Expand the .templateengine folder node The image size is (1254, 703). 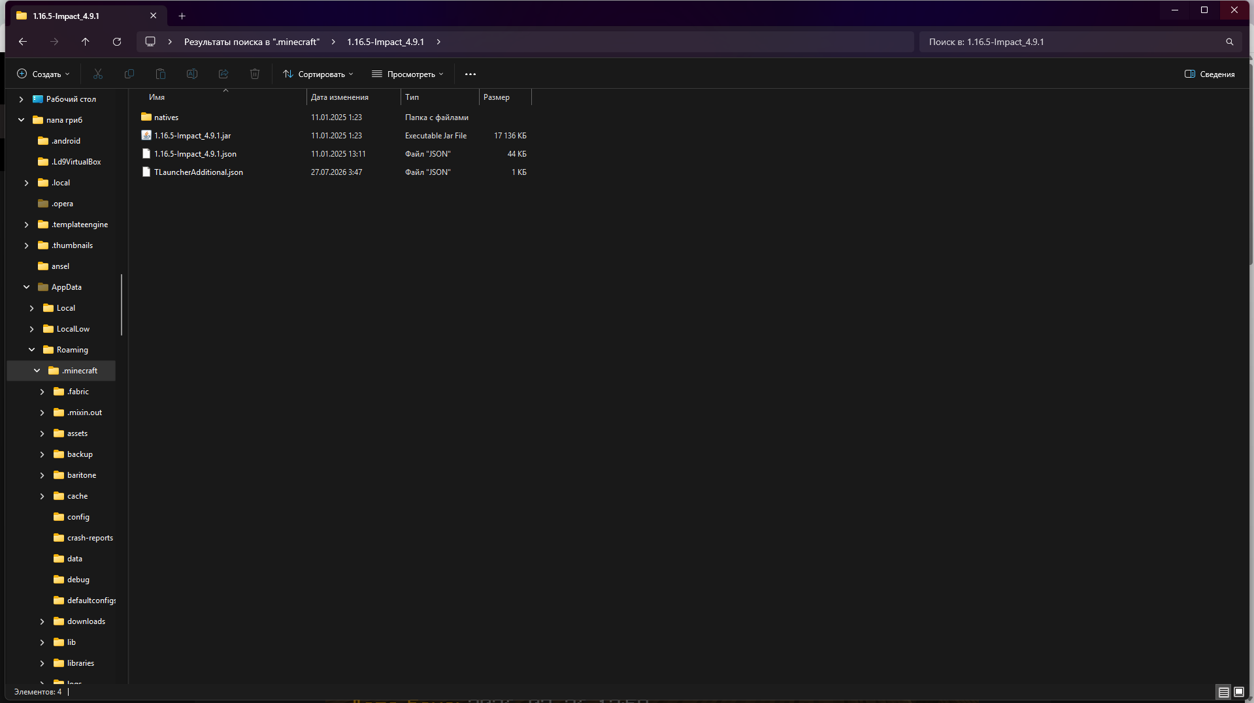(26, 225)
